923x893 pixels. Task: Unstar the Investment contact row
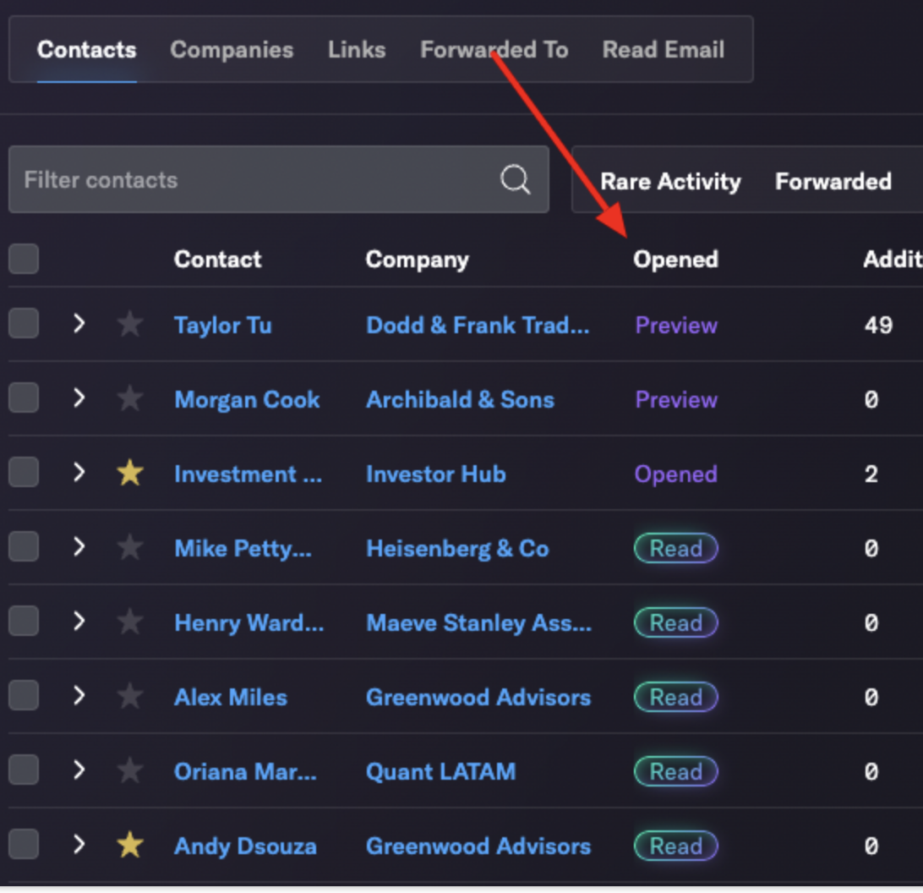click(x=130, y=473)
